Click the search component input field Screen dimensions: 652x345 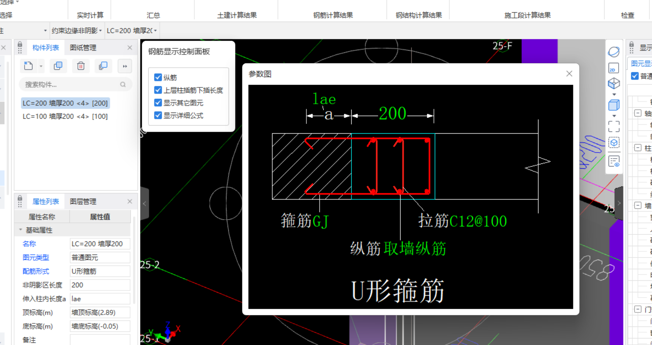coord(76,84)
